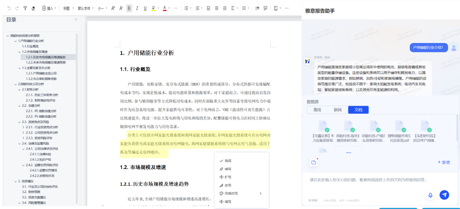Open the rightmost toolbar overflow ellipsis

287,8
